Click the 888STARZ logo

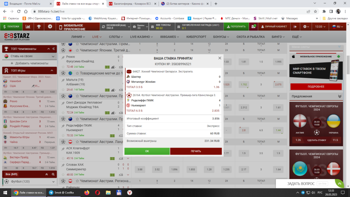coord(17,37)
